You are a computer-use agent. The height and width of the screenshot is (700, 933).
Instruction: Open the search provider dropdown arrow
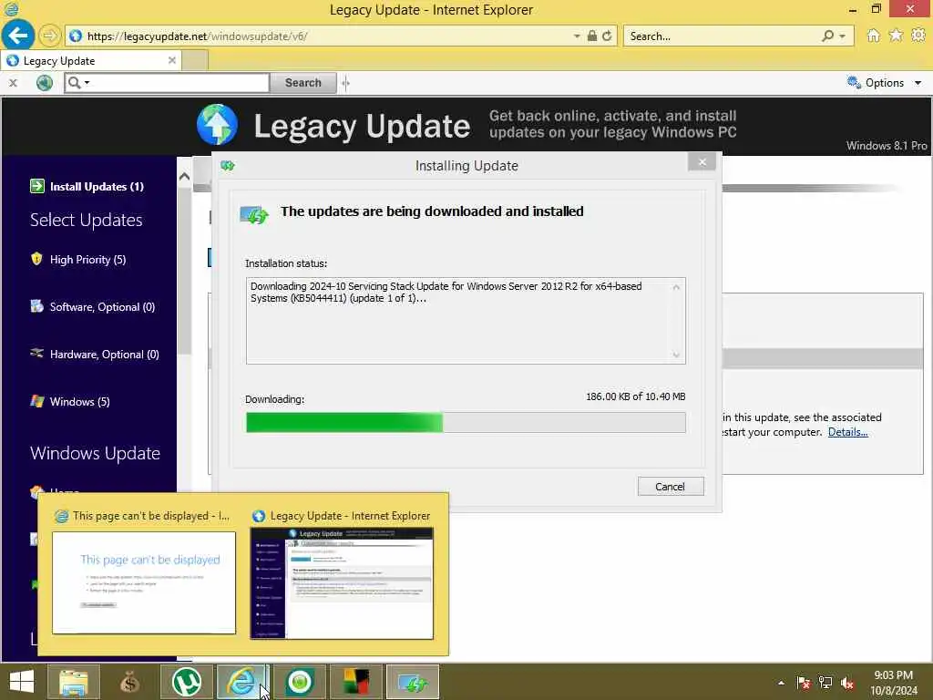click(843, 36)
